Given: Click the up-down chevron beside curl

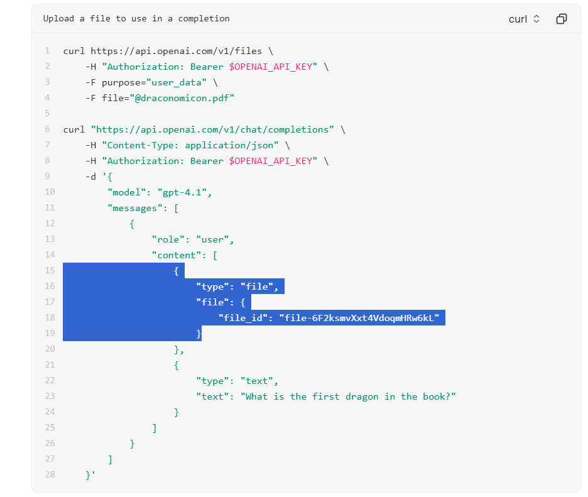Looking at the screenshot, I should click(x=536, y=19).
